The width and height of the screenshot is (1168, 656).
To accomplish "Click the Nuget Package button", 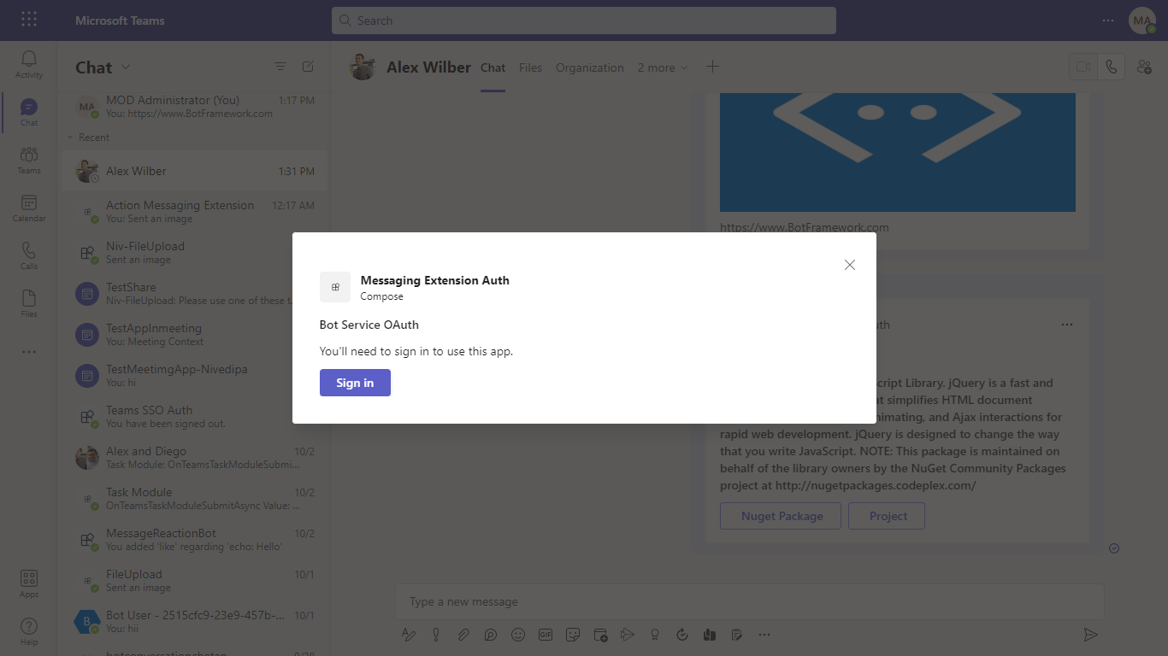I will 782,516.
